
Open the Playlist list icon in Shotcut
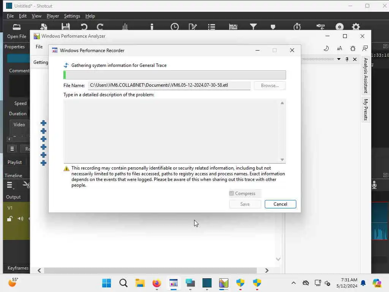(x=212, y=27)
